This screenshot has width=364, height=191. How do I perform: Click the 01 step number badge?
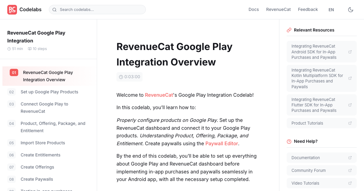coord(14,72)
